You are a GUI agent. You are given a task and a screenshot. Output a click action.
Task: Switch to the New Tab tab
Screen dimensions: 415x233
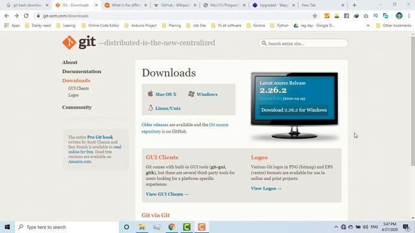[322, 5]
